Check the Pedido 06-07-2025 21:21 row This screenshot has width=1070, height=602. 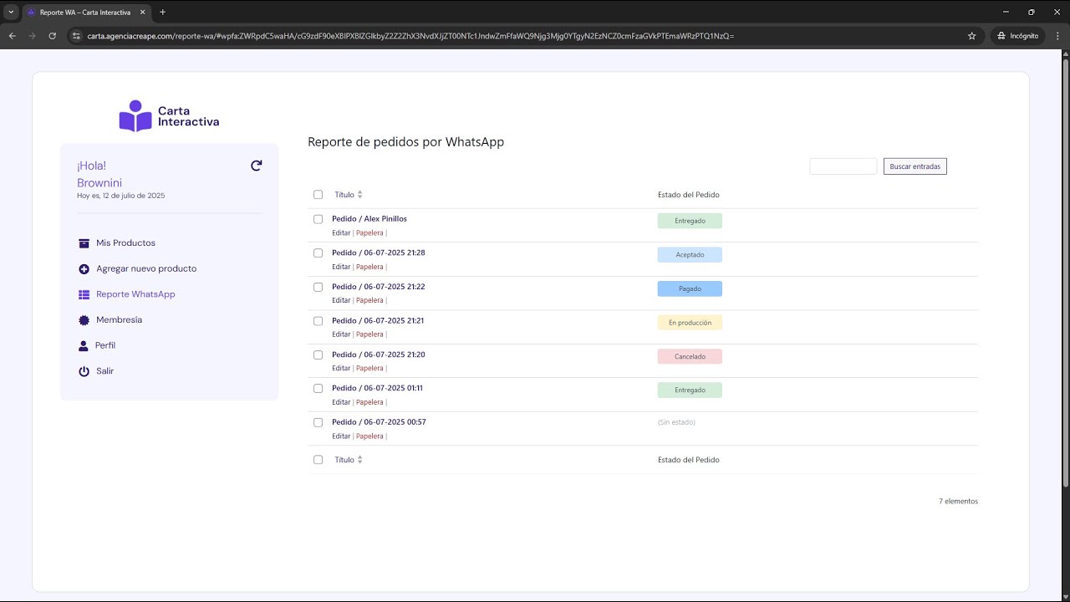(318, 321)
